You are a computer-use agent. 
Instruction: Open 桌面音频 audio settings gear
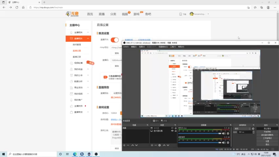click(228, 143)
